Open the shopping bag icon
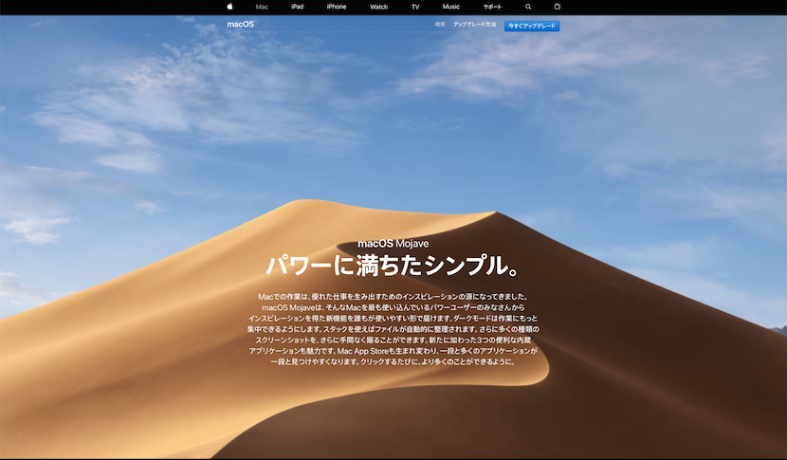The width and height of the screenshot is (787, 460). (x=558, y=7)
